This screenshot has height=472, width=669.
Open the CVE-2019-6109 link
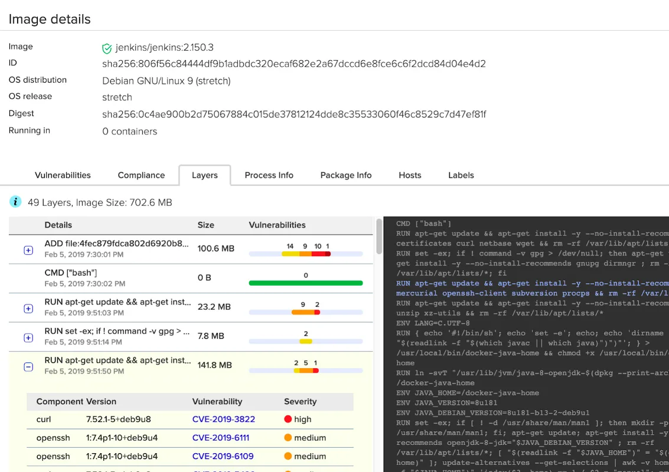223,456
